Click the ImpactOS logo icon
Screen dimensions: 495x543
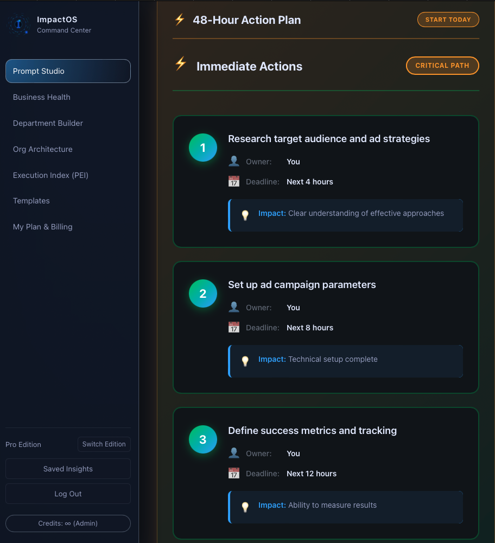[19, 24]
